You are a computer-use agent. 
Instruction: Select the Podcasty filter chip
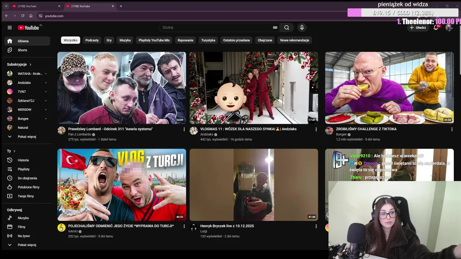tap(92, 40)
